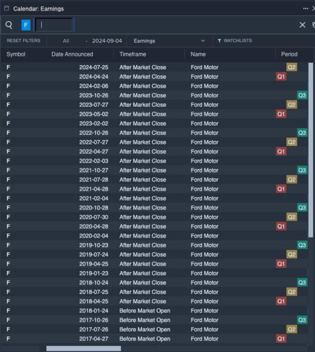Sort by Timeframe column header

(133, 55)
